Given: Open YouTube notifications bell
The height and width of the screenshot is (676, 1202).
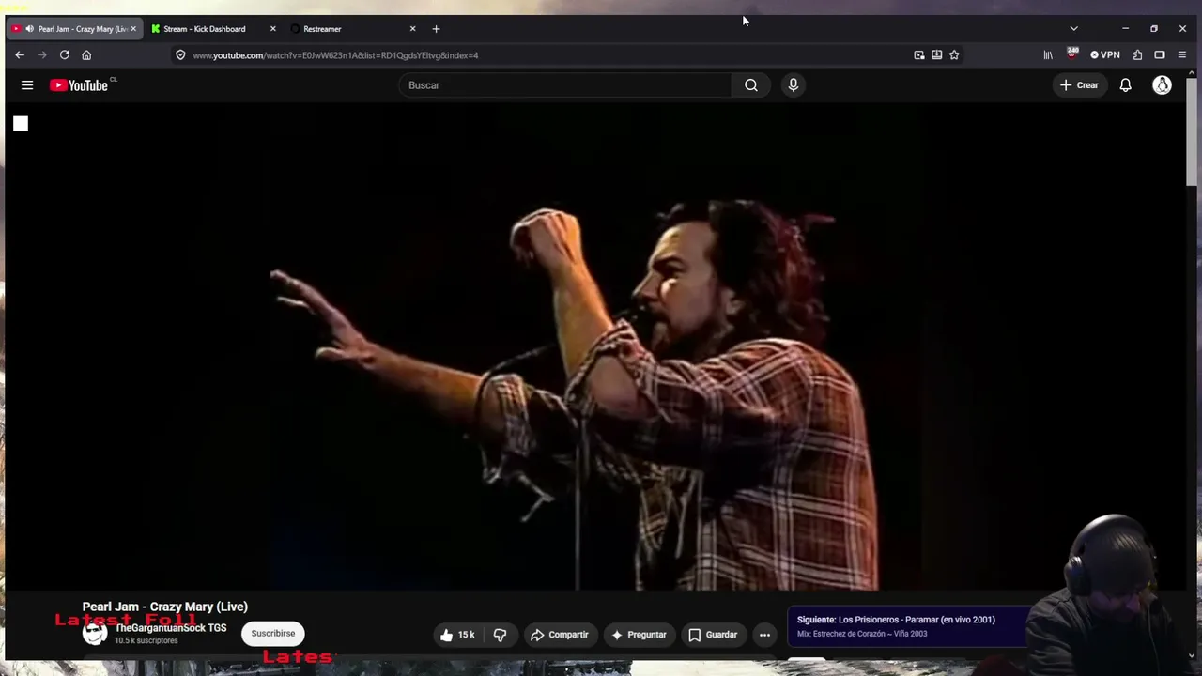Looking at the screenshot, I should pos(1125,85).
